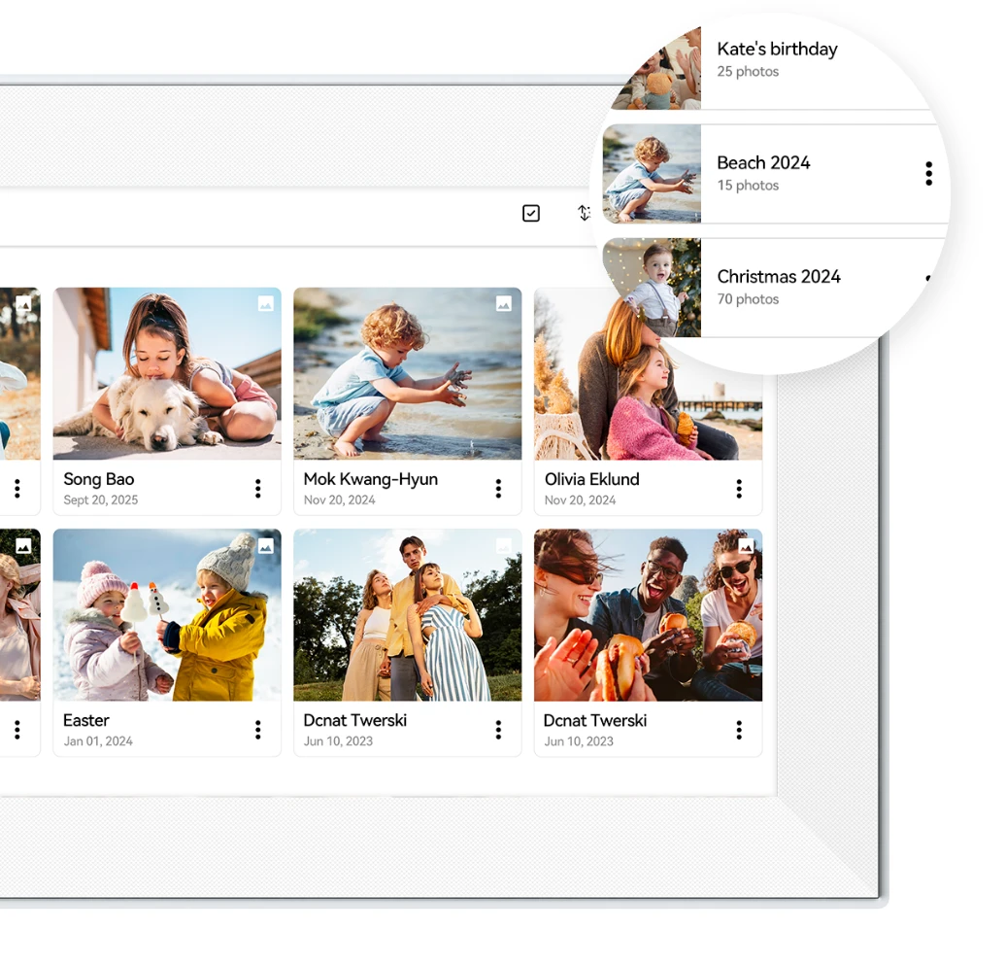1006x964 pixels.
Task: Open the Beach 2024 album from the list
Action: coord(763,162)
